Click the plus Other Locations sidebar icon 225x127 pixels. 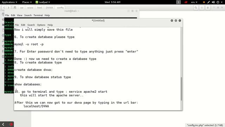coord(3,63)
